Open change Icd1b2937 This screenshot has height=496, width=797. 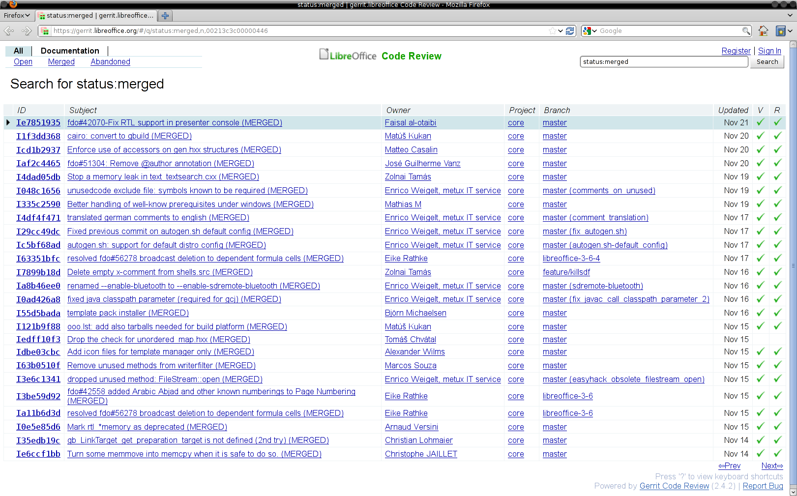[38, 149]
